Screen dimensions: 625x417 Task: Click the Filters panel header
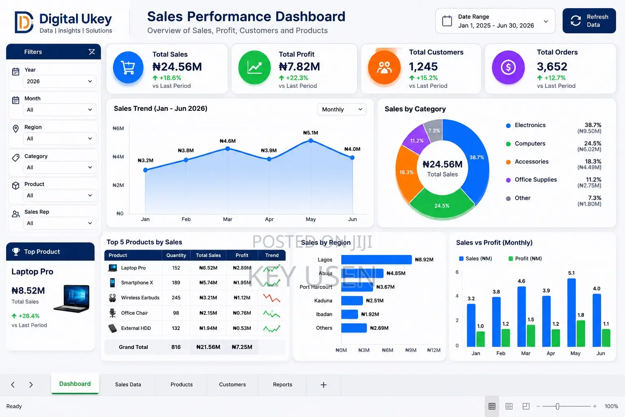point(53,52)
